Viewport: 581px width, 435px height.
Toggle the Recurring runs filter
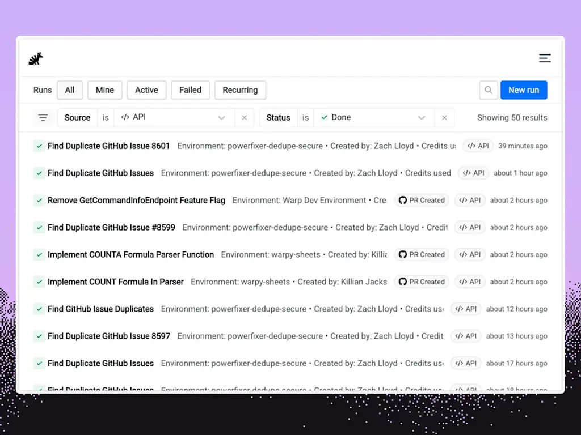tap(240, 89)
